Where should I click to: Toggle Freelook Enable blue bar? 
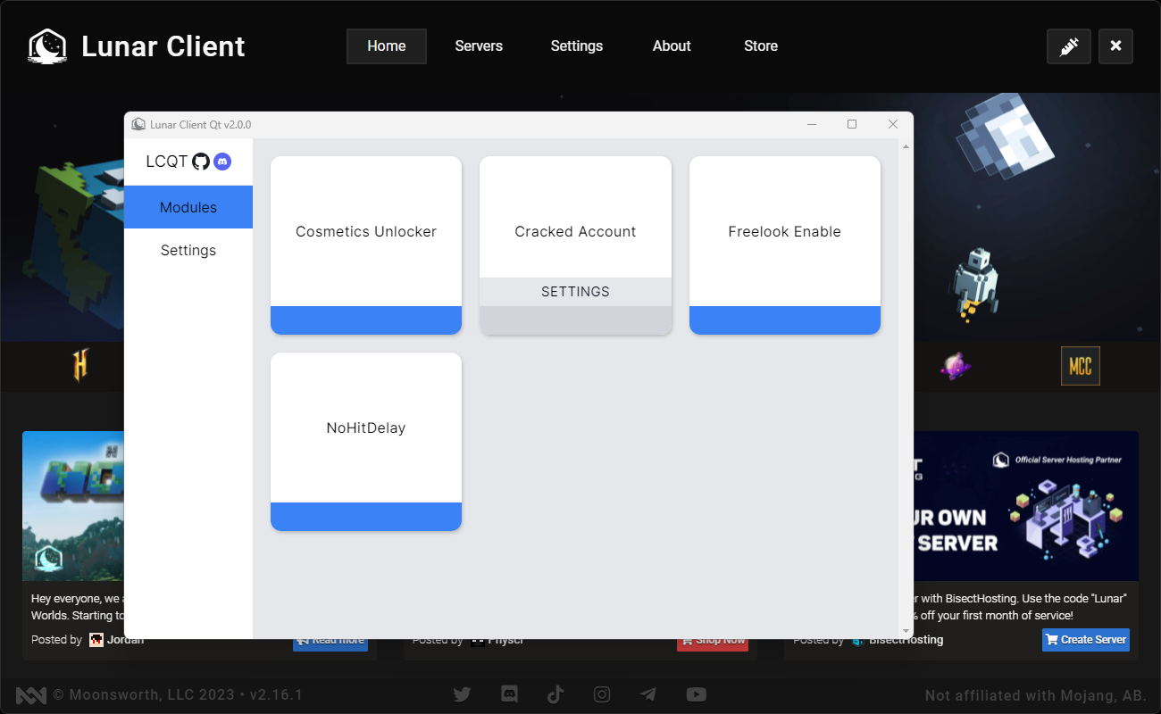tap(785, 320)
